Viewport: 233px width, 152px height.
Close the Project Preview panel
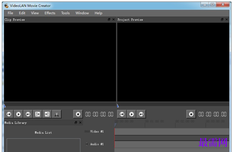[227, 19]
